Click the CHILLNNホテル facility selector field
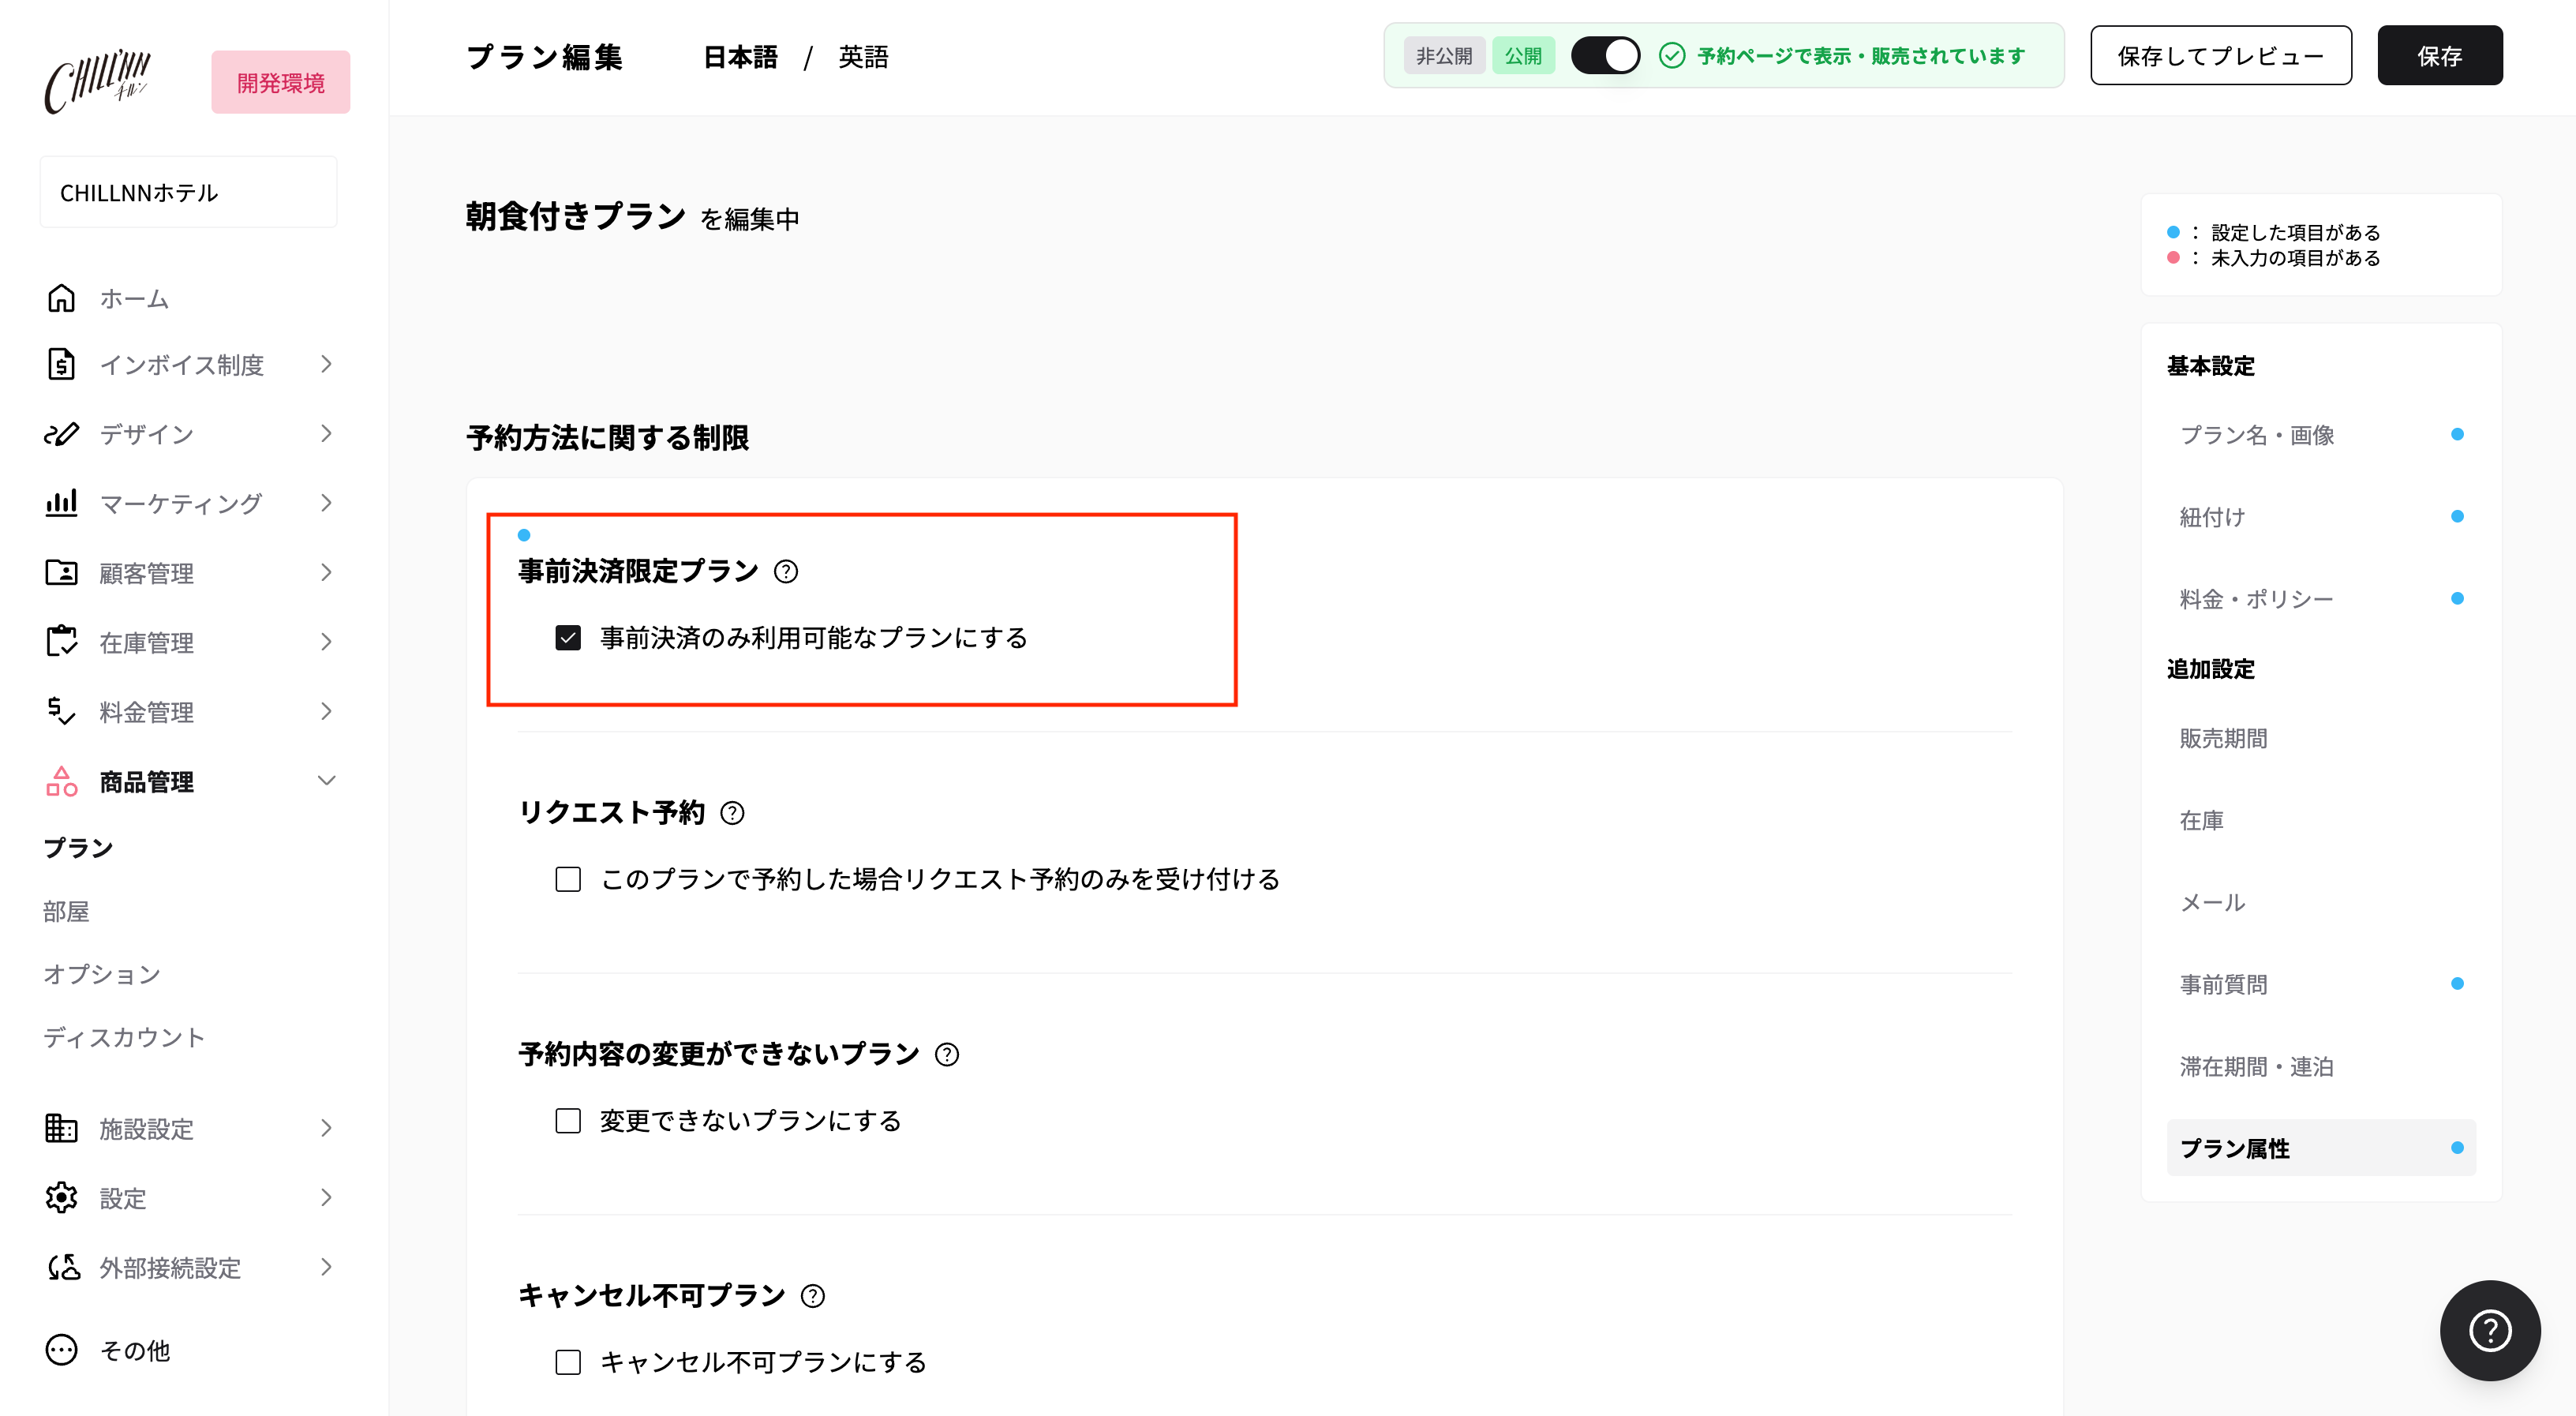This screenshot has height=1416, width=2576. click(x=188, y=192)
